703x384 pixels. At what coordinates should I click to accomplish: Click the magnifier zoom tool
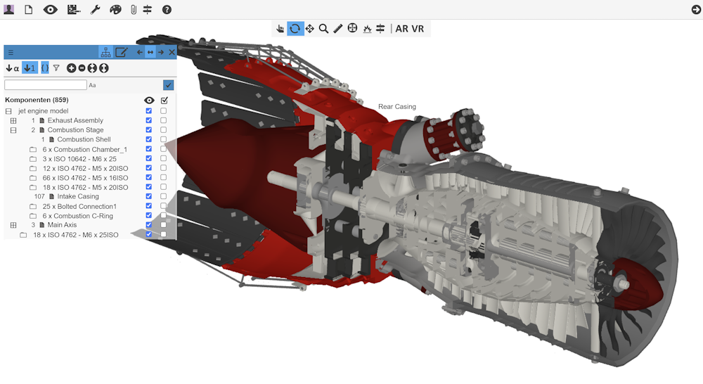[x=323, y=29]
